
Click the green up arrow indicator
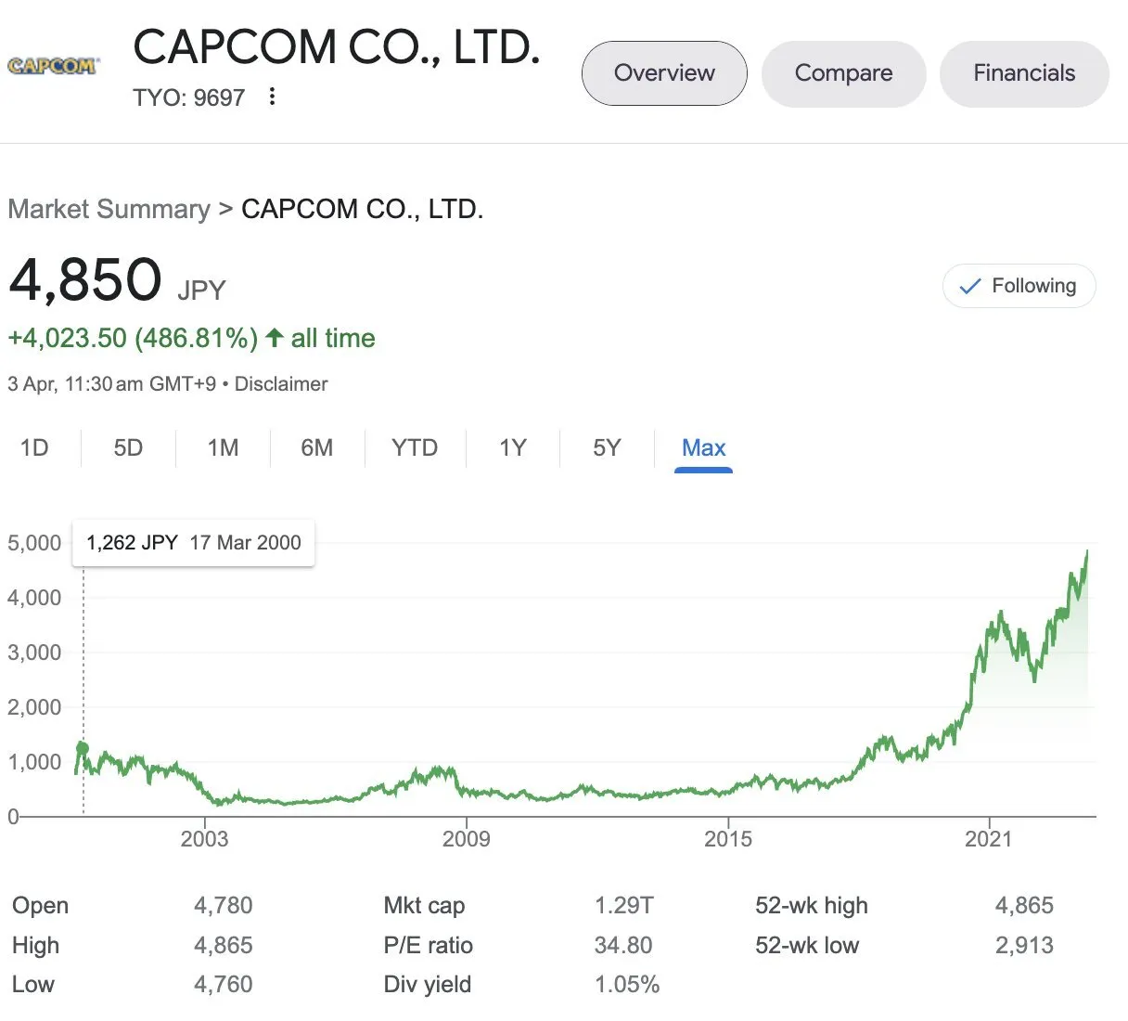point(275,338)
